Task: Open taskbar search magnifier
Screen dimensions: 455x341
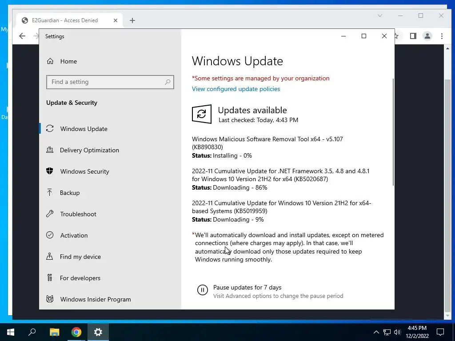Action: [32, 332]
